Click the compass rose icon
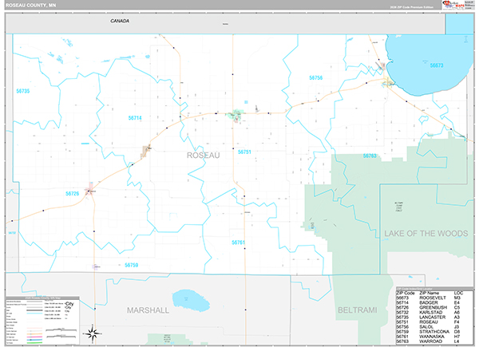The width and height of the screenshot is (479, 347). click(93, 332)
